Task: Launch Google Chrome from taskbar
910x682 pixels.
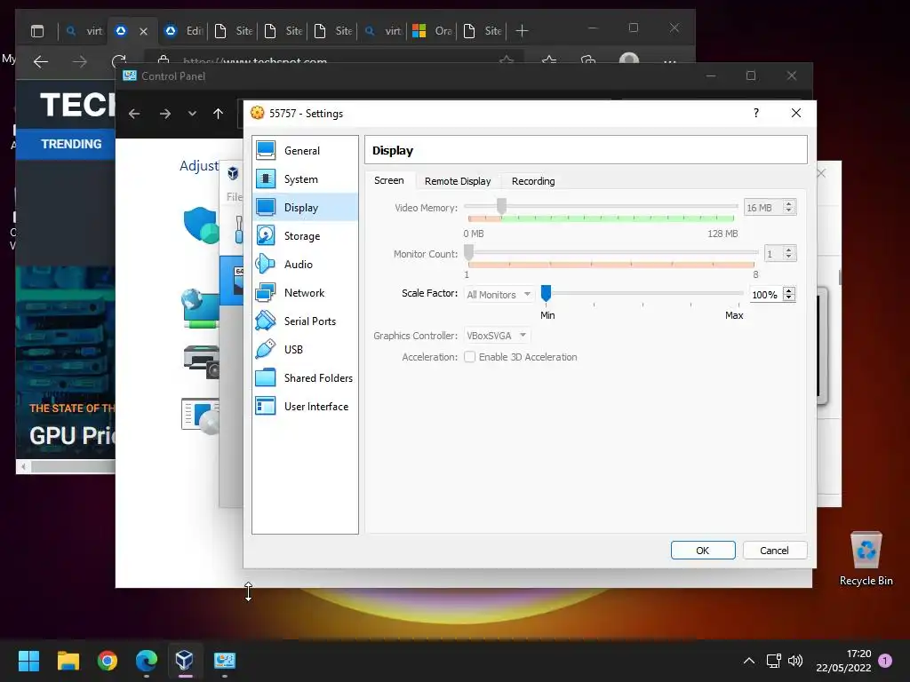Action: pyautogui.click(x=108, y=660)
